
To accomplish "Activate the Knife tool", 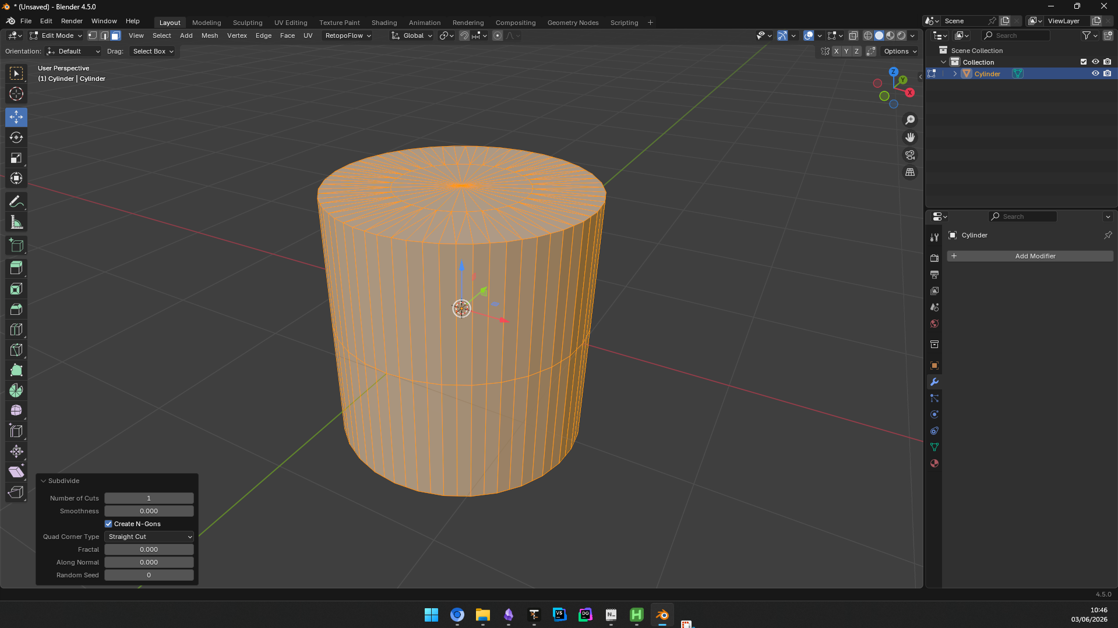I will [16, 350].
